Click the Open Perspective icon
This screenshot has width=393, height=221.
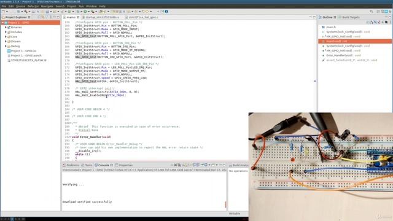pyautogui.click(x=378, y=12)
